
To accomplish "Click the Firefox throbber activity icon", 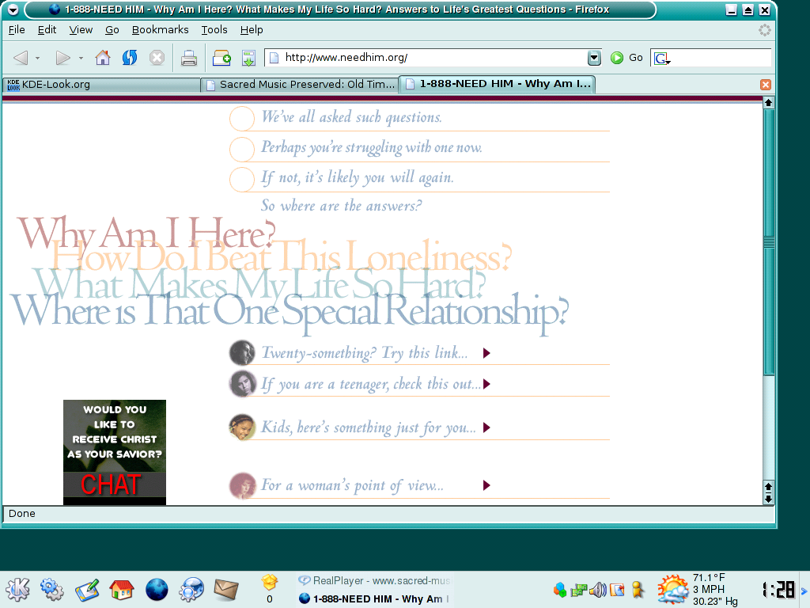I will pyautogui.click(x=765, y=30).
